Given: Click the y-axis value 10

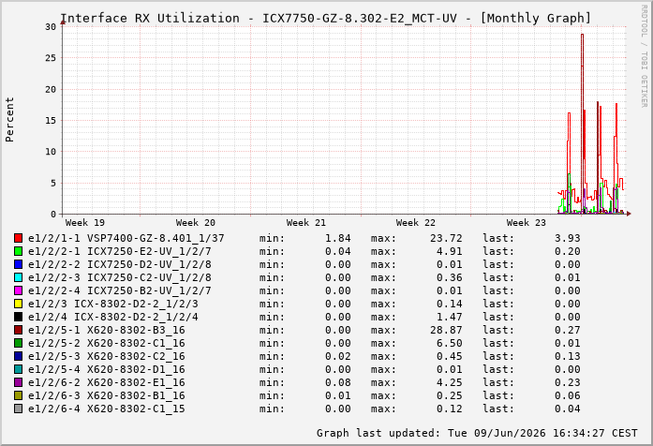Looking at the screenshot, I should [x=51, y=152].
